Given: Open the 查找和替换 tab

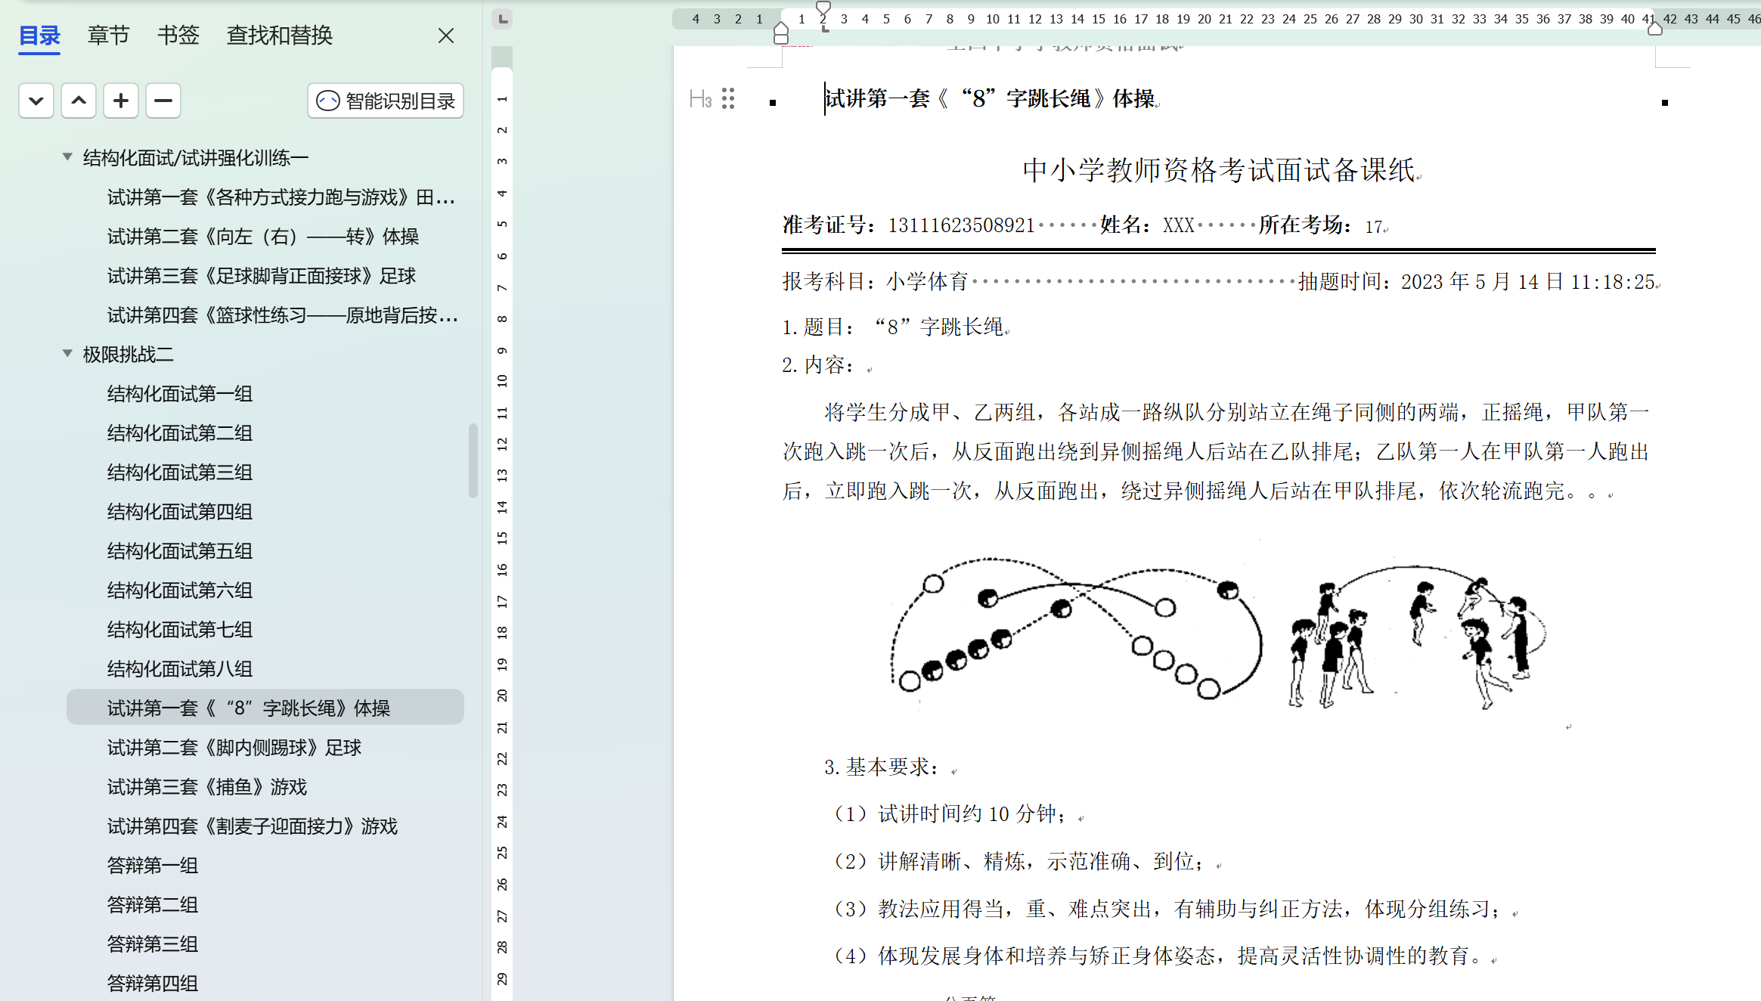Looking at the screenshot, I should (x=280, y=35).
